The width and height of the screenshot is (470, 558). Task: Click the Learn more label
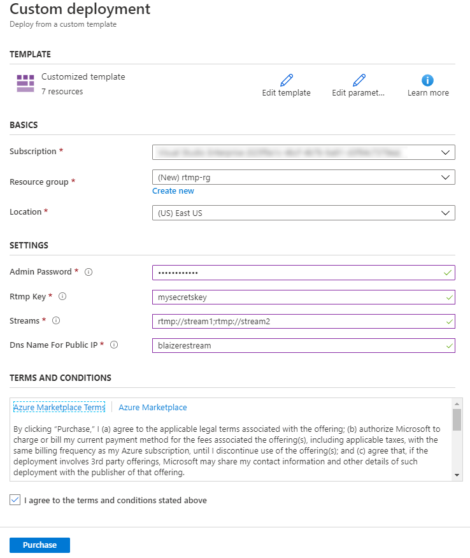coord(428,93)
